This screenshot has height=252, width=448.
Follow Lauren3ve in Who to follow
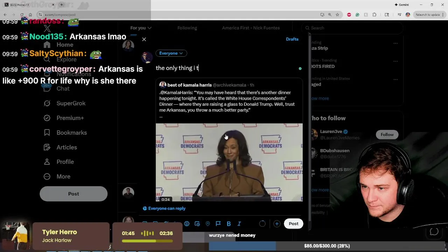coord(387,134)
